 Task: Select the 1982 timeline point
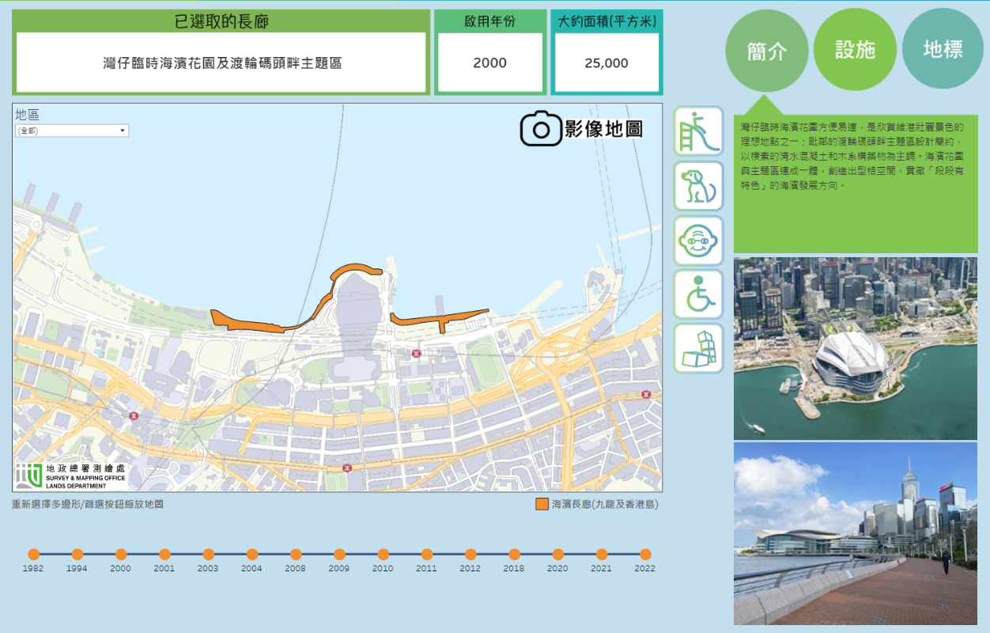(33, 555)
